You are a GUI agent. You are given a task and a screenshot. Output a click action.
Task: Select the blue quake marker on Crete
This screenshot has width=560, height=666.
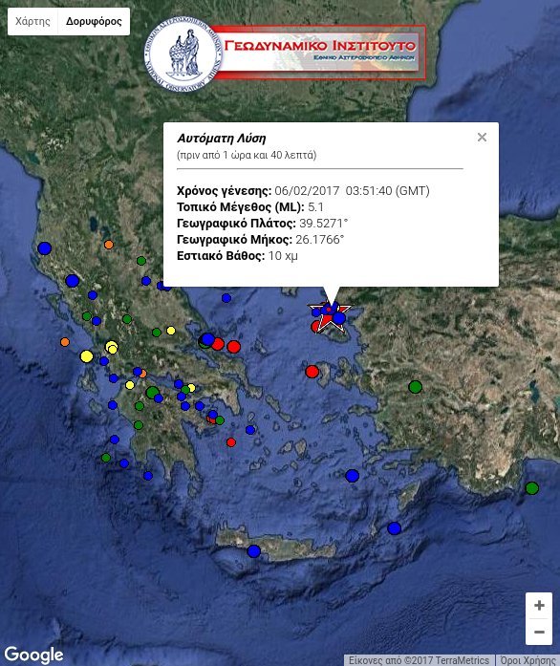253,551
